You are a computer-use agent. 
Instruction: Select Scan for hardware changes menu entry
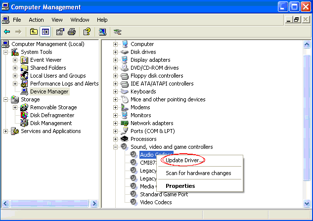198,173
